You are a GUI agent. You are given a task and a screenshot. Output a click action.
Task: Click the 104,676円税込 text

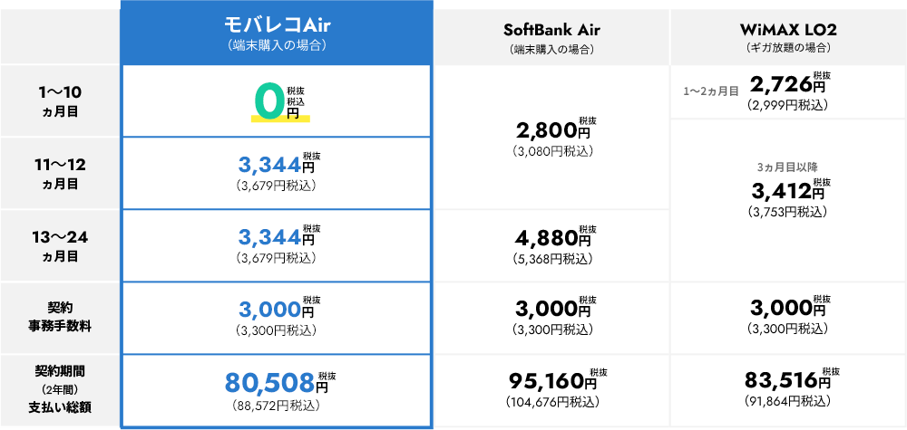[551, 401]
